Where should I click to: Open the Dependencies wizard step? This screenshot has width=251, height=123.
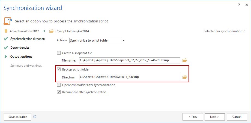tap(20, 48)
